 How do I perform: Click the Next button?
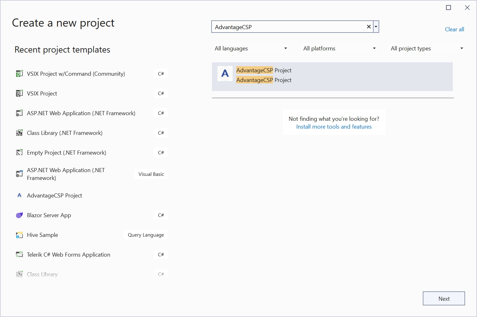tap(444, 299)
